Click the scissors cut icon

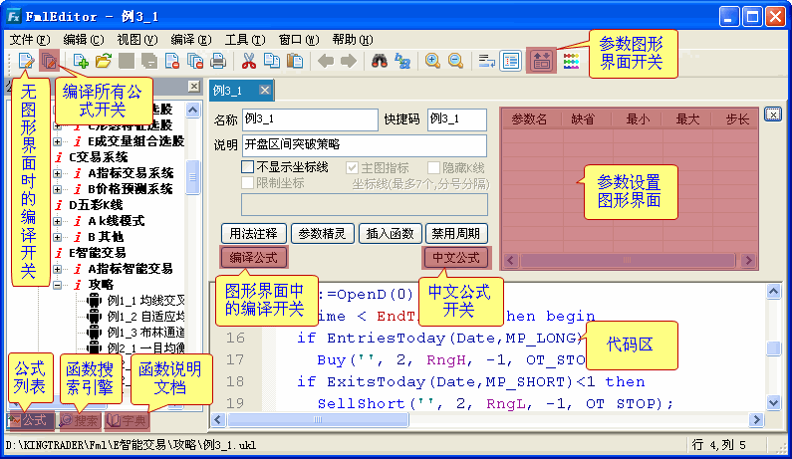point(248,61)
